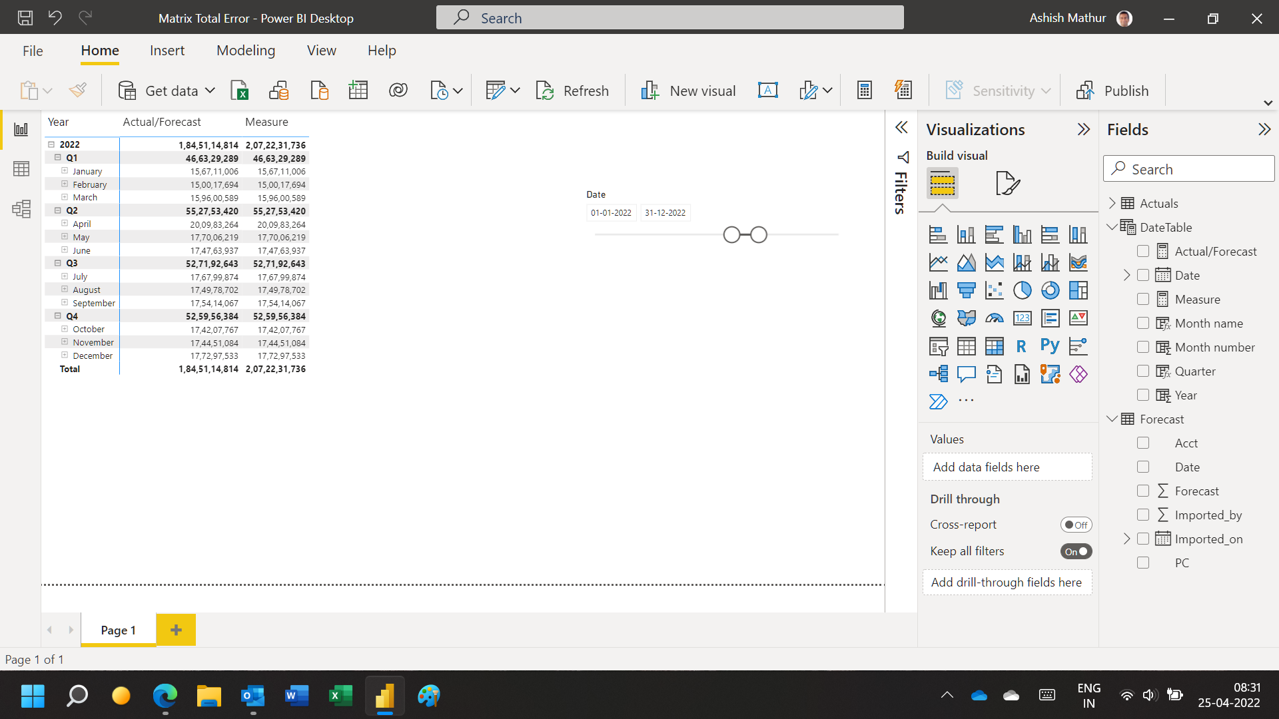1279x719 pixels.
Task: Add a New visual to the report
Action: pos(687,91)
